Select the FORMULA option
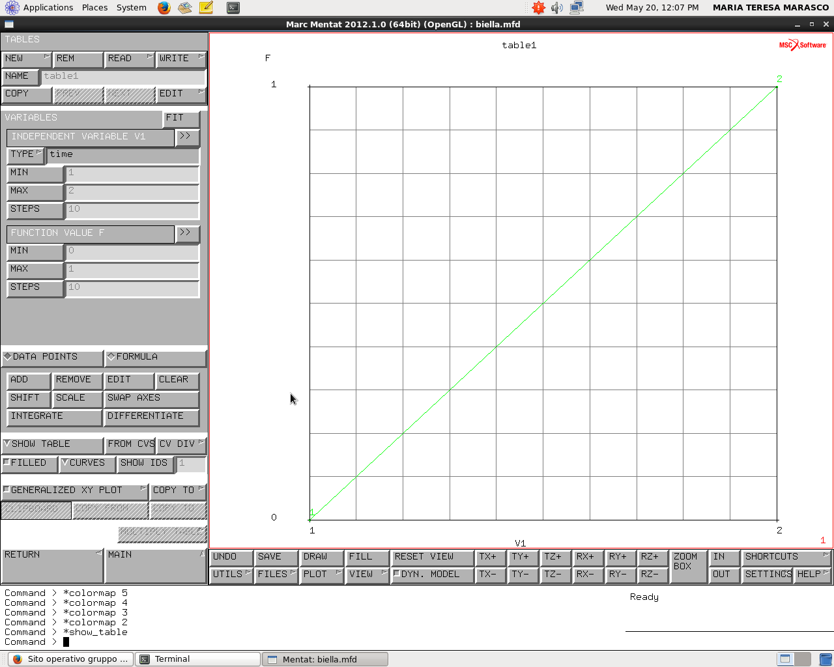Viewport: 834px width, 667px height. point(156,358)
